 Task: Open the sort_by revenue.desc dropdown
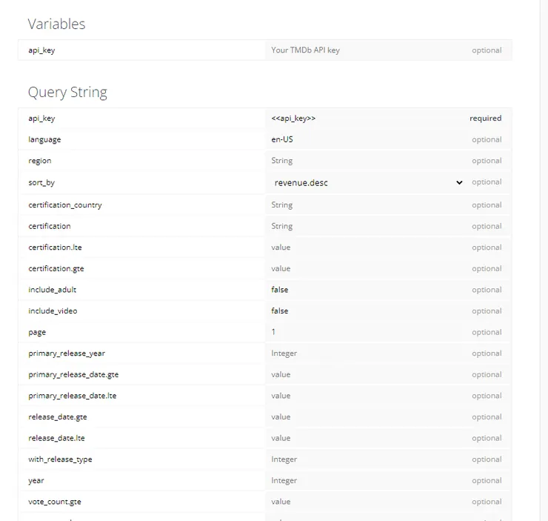click(x=368, y=182)
